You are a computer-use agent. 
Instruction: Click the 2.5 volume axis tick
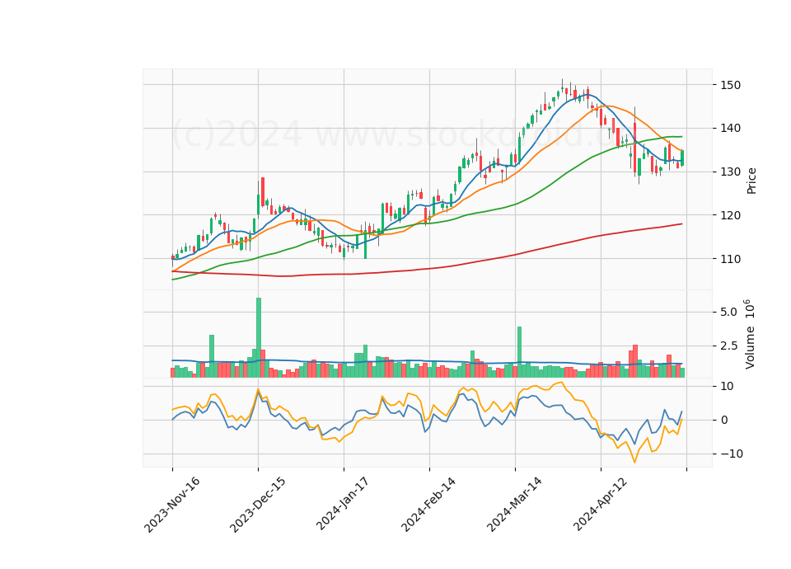[729, 346]
